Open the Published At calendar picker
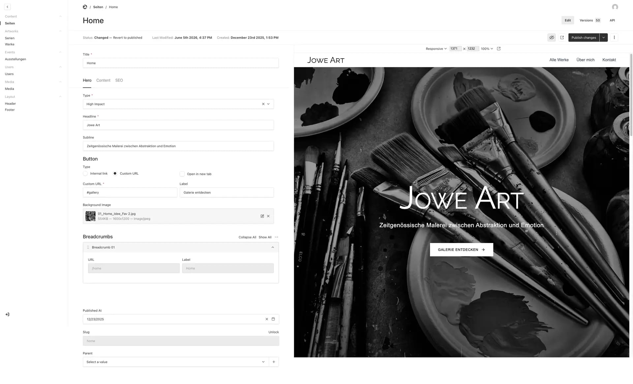Image resolution: width=633 pixels, height=384 pixels. tap(273, 319)
